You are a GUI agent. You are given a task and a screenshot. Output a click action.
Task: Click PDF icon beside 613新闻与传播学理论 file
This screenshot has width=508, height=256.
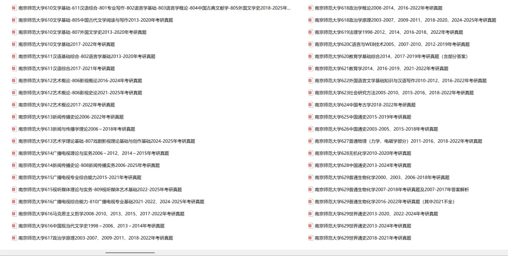(14, 129)
